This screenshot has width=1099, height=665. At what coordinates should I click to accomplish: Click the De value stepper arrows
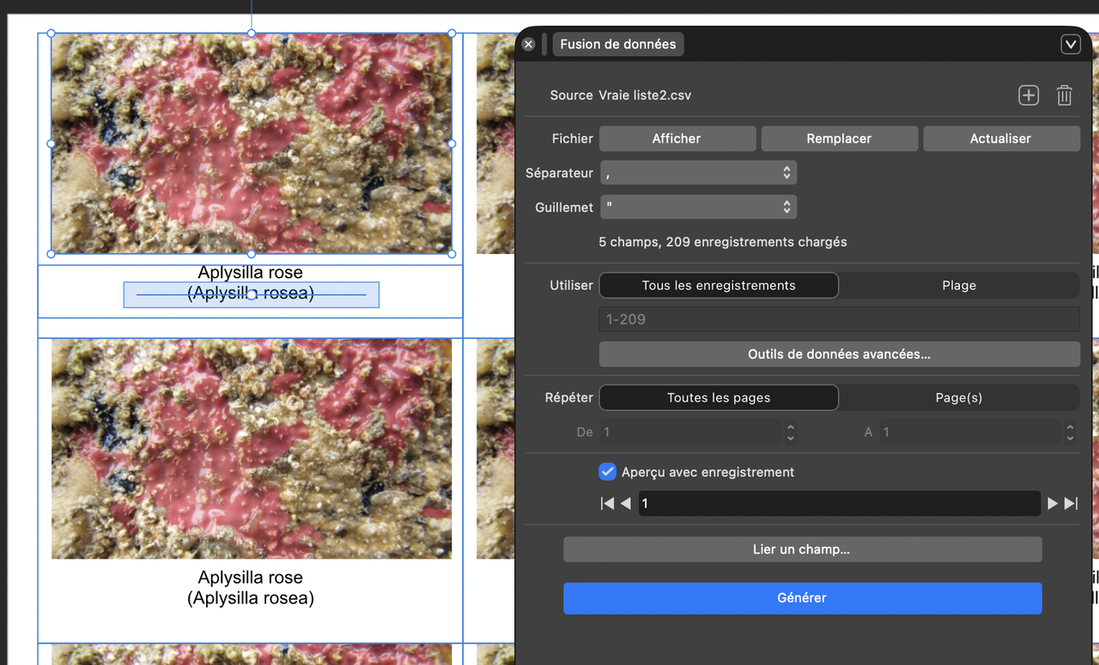(790, 432)
